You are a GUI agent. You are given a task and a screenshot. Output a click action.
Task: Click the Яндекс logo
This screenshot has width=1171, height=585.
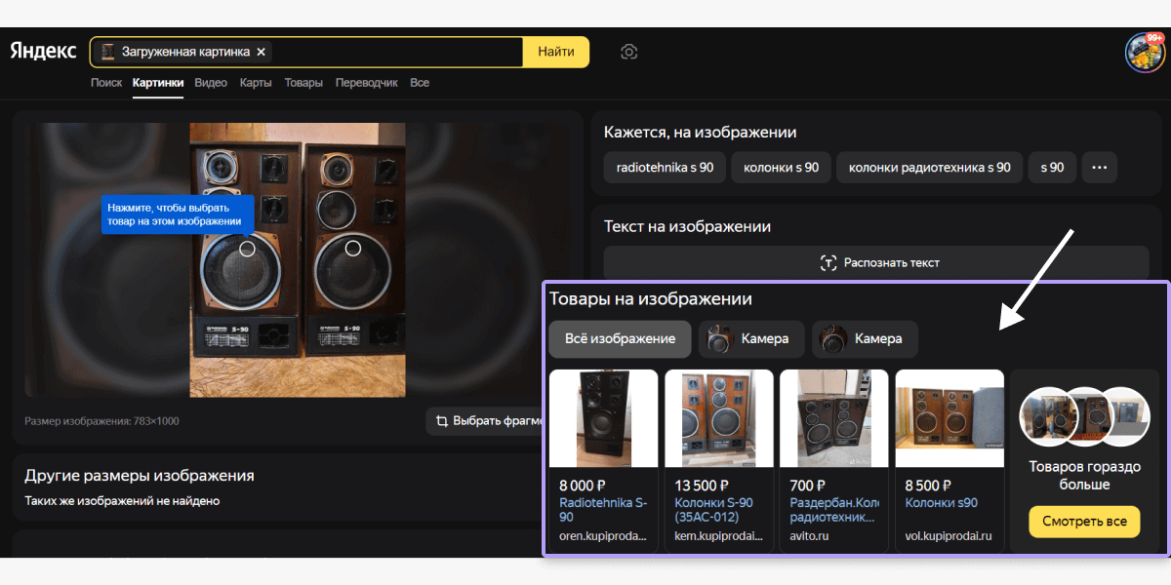(44, 52)
